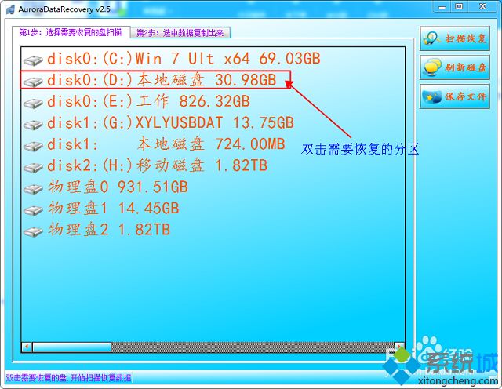Click the status bar text 双击需要恢复的盘

(68, 377)
